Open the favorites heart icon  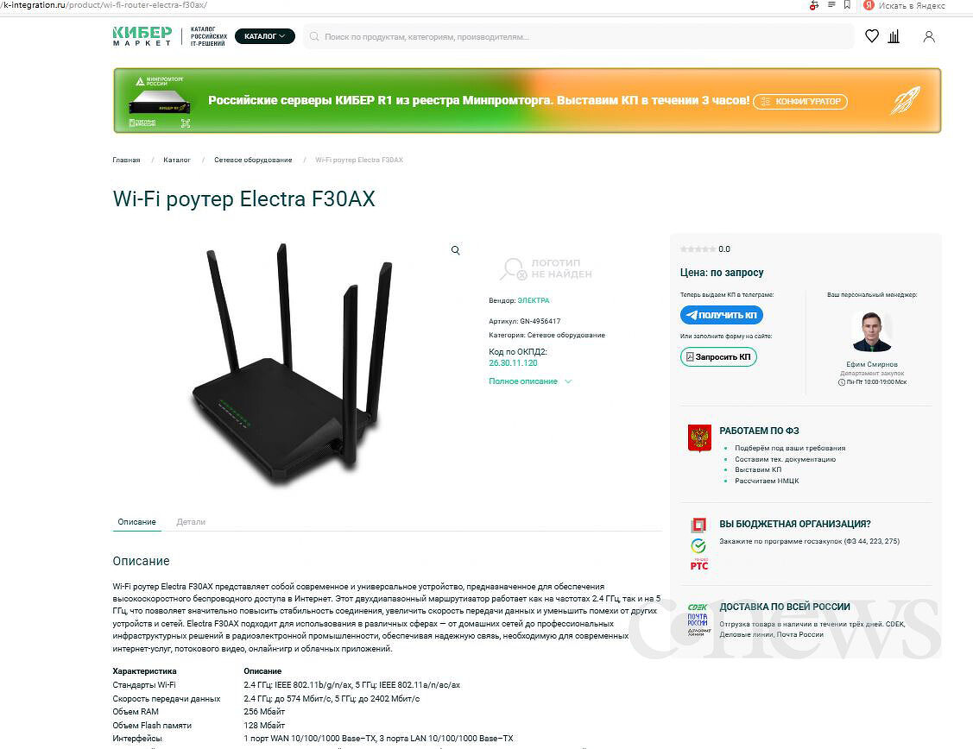872,36
